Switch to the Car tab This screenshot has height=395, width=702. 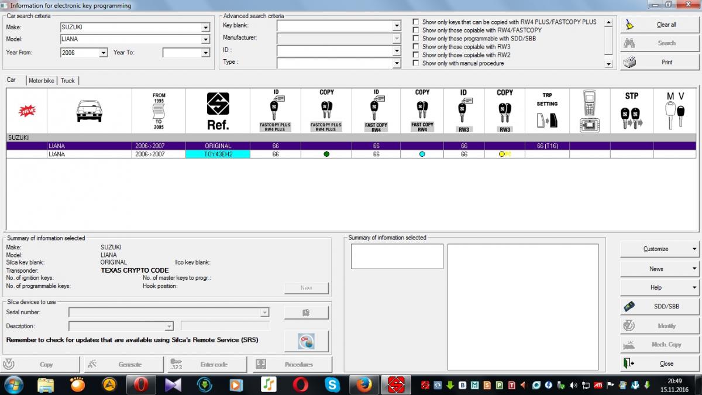(x=11, y=80)
